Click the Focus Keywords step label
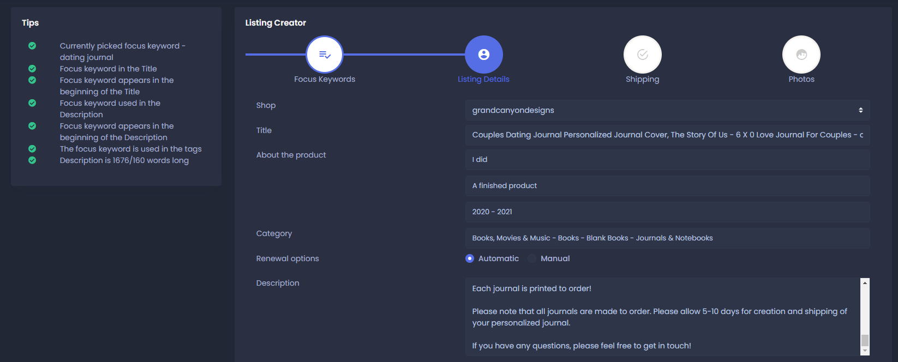The height and width of the screenshot is (362, 898). click(x=325, y=79)
